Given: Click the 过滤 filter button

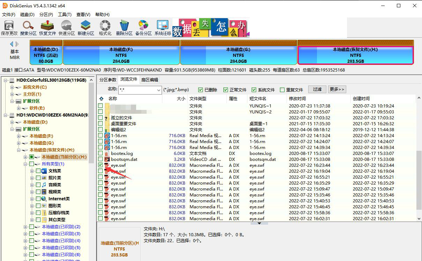Looking at the screenshot, I should click(x=317, y=89).
